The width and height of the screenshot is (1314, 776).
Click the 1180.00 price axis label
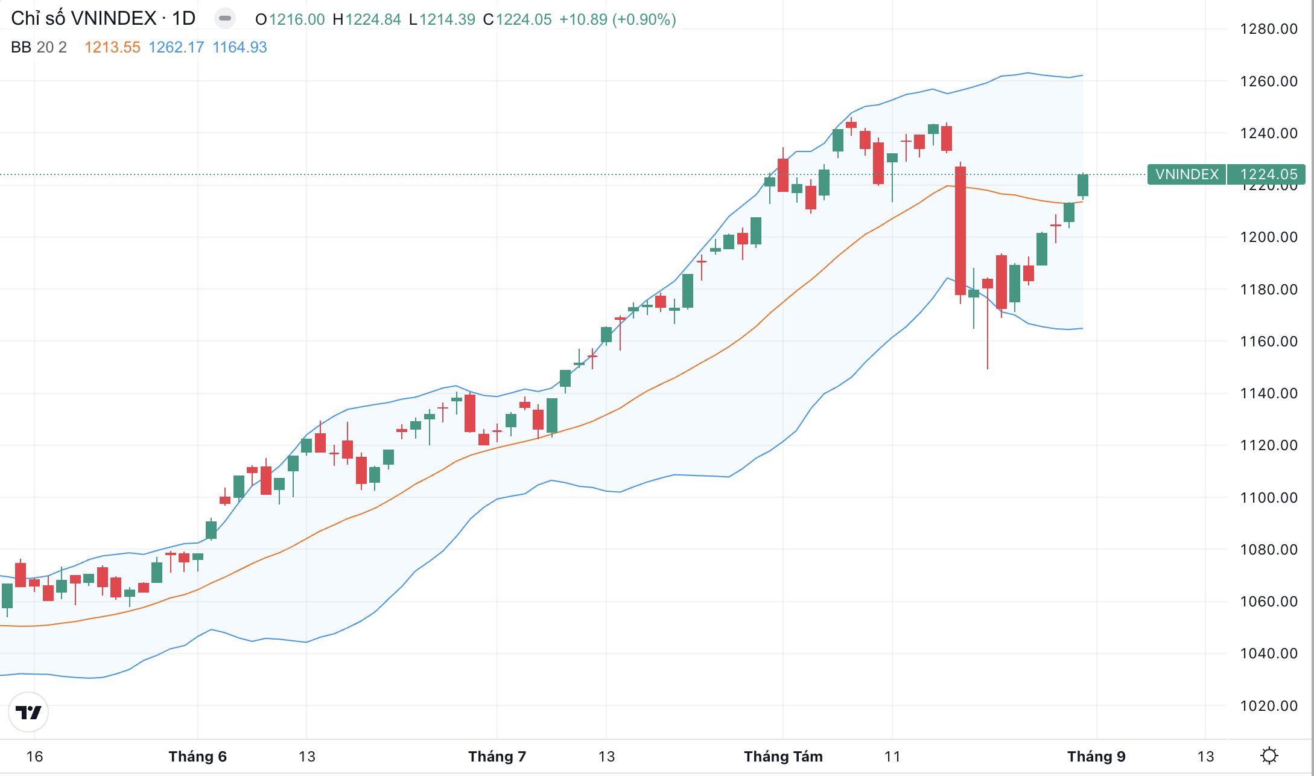[1269, 290]
